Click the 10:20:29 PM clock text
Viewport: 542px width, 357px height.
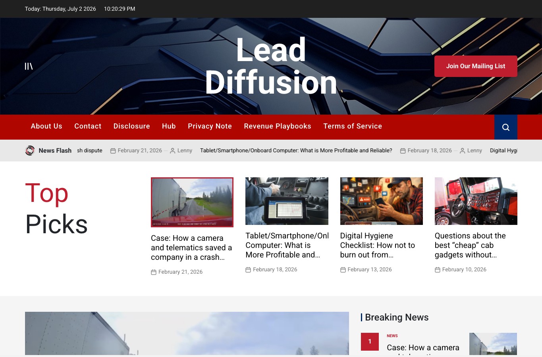pyautogui.click(x=120, y=9)
